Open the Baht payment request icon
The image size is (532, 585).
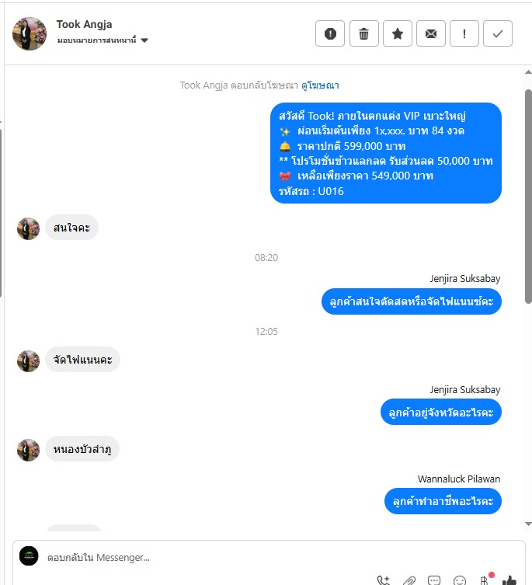point(485,580)
